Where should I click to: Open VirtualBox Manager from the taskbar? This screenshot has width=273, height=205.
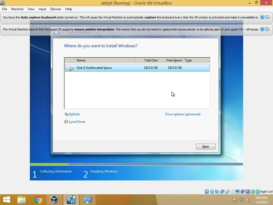54,200
